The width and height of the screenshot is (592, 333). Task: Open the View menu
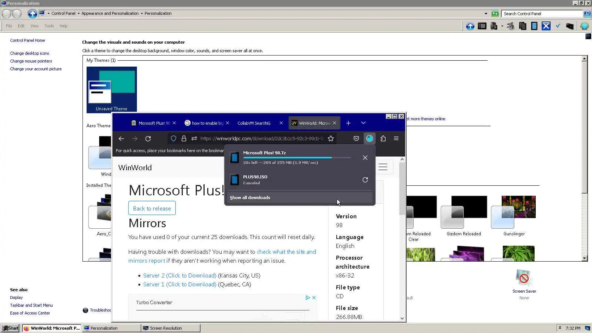[34, 26]
